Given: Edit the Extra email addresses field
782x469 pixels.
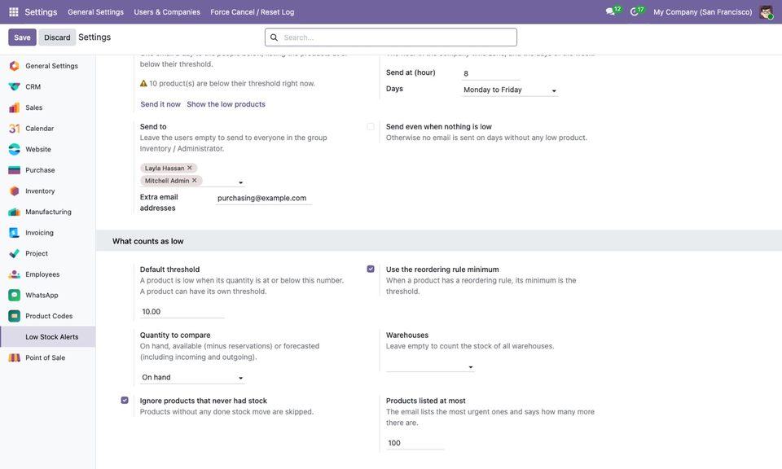Looking at the screenshot, I should (x=264, y=198).
